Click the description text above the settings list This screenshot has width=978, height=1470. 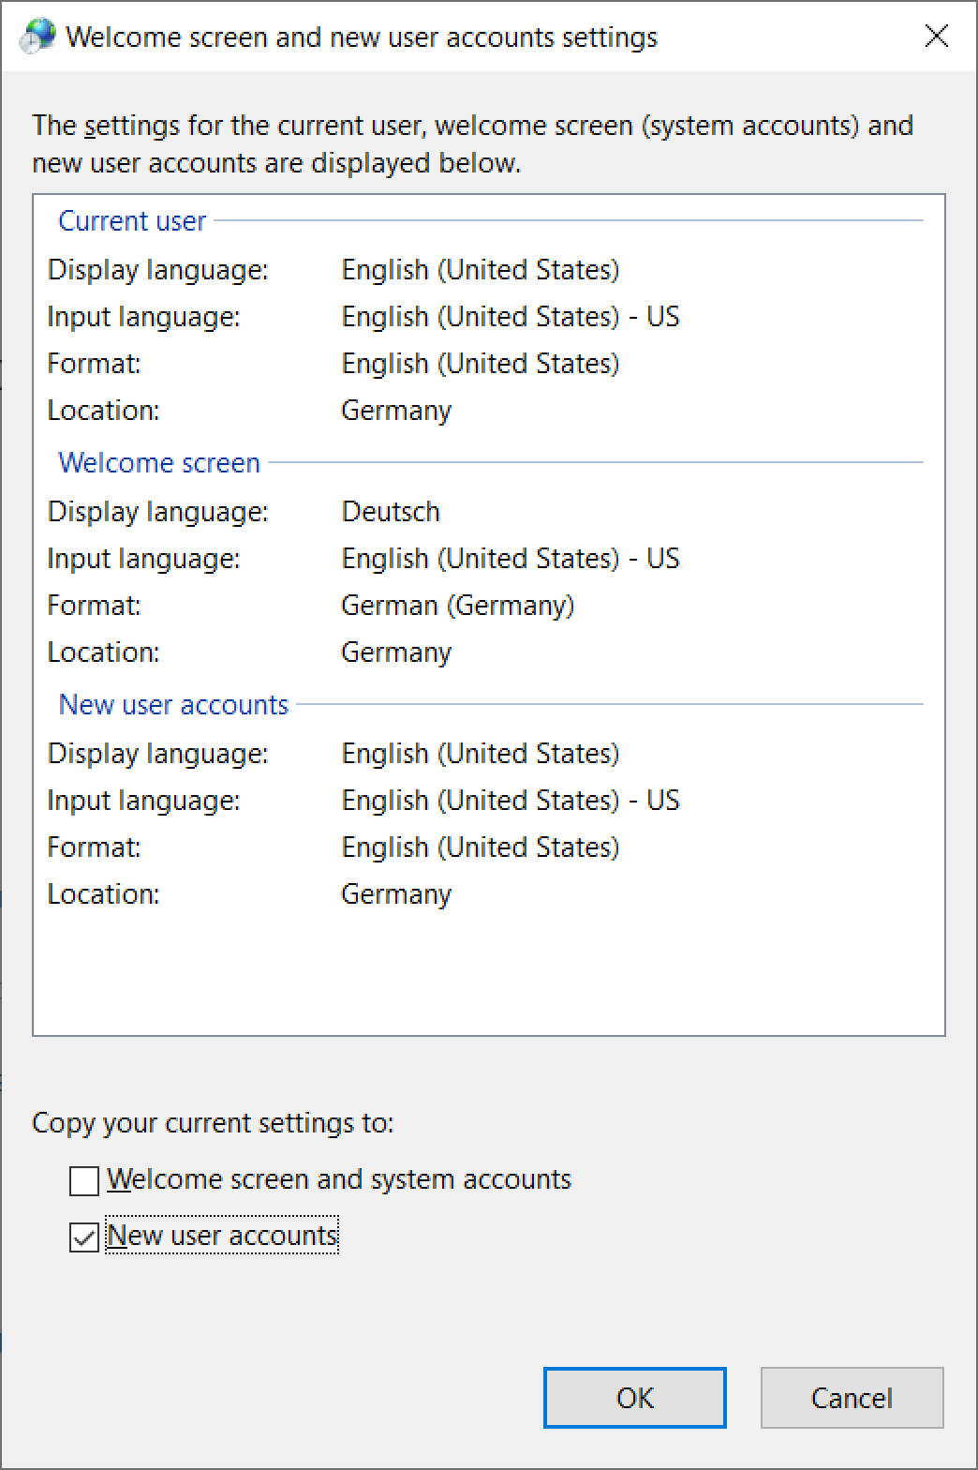click(472, 144)
